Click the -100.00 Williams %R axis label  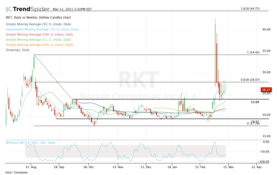pyautogui.click(x=263, y=162)
